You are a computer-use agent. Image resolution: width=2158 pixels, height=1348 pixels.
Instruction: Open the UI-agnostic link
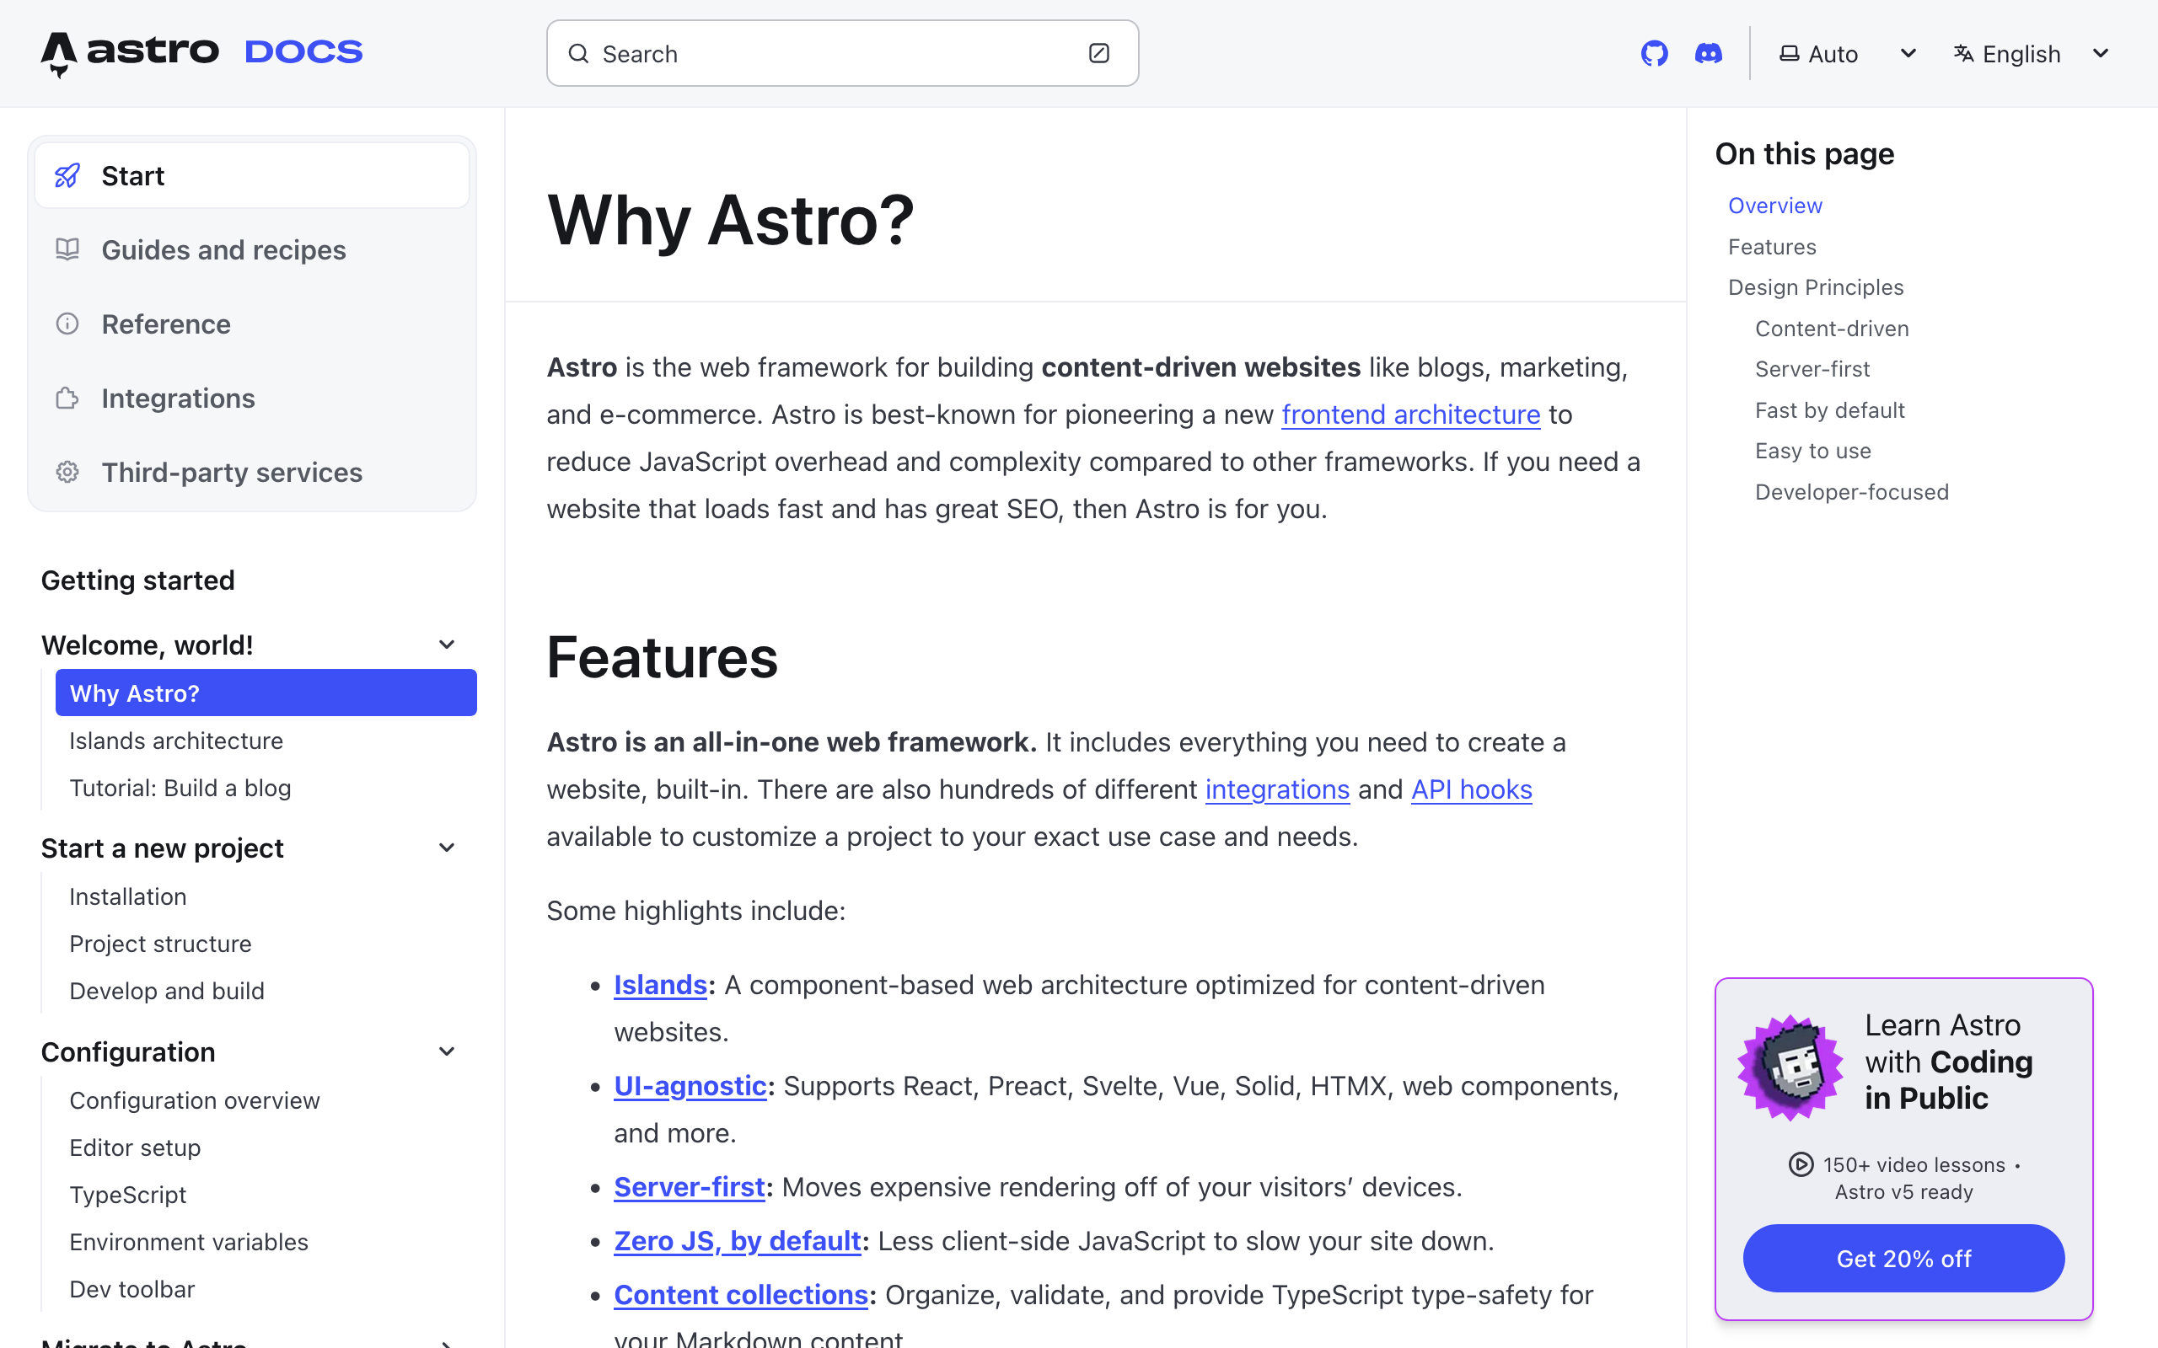(x=690, y=1086)
